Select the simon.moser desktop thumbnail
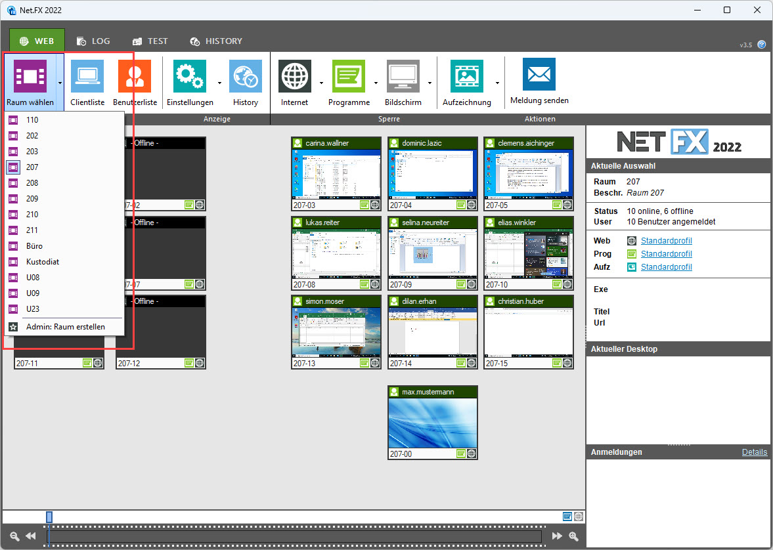773x550 pixels. click(x=336, y=332)
